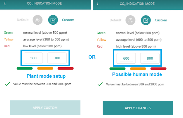Click the APPLY CUSTOM button

tap(45, 108)
